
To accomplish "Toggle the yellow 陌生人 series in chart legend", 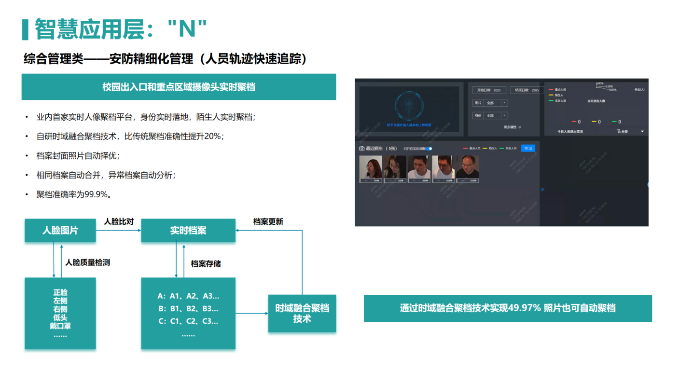I will (551, 95).
